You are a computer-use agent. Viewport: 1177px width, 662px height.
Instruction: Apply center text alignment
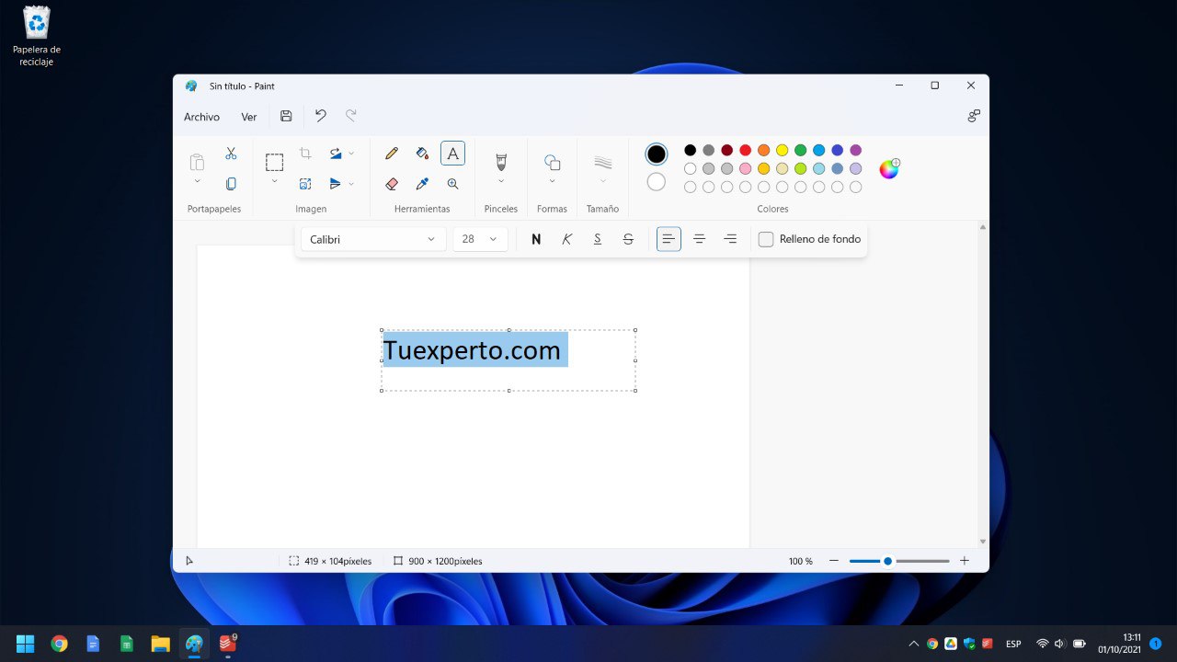pyautogui.click(x=699, y=239)
